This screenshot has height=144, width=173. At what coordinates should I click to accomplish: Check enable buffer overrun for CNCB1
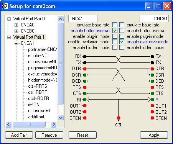[122, 31]
